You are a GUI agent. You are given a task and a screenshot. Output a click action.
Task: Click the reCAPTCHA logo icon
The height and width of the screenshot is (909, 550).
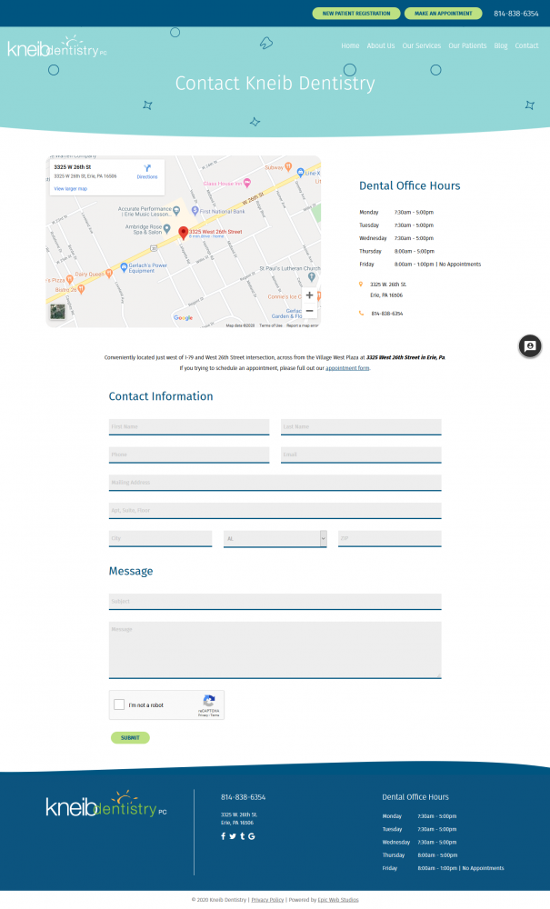[209, 700]
